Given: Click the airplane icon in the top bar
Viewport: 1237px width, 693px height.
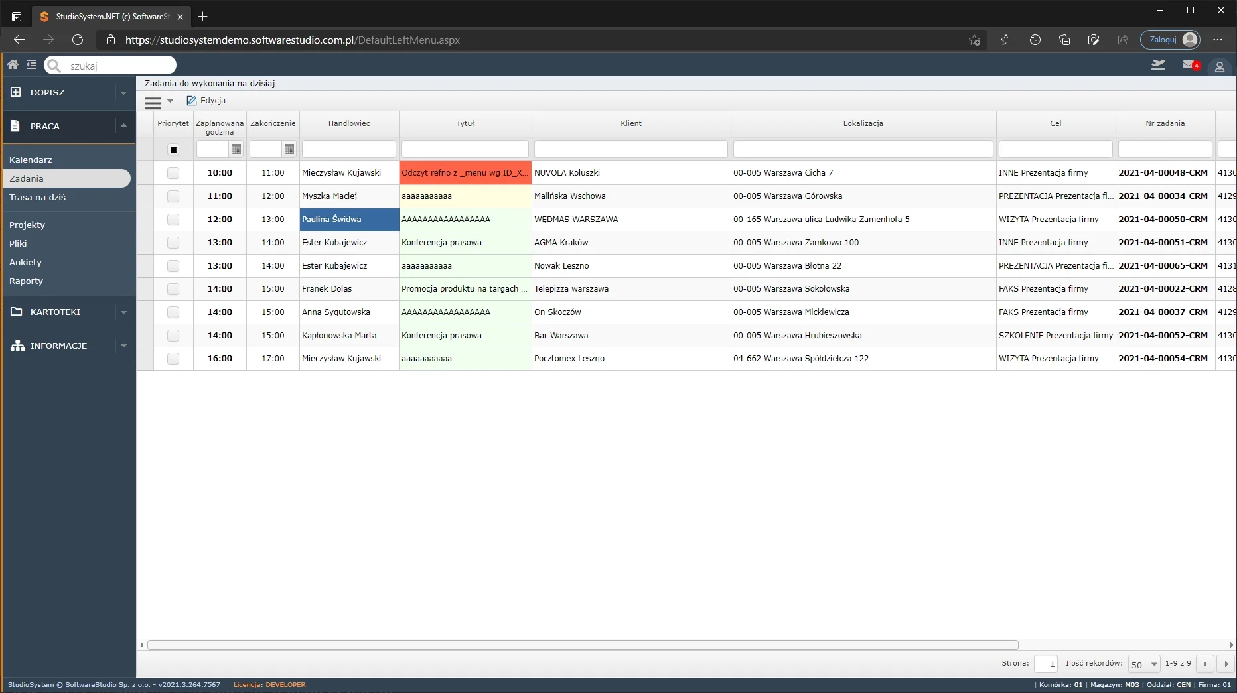Looking at the screenshot, I should (1158, 65).
